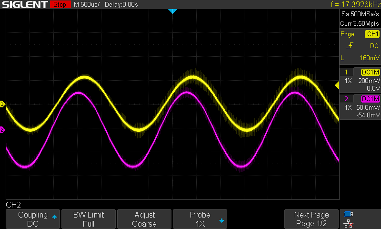The height and width of the screenshot is (229, 381).
Task: Select trigger level 160mV value
Action: coord(370,58)
